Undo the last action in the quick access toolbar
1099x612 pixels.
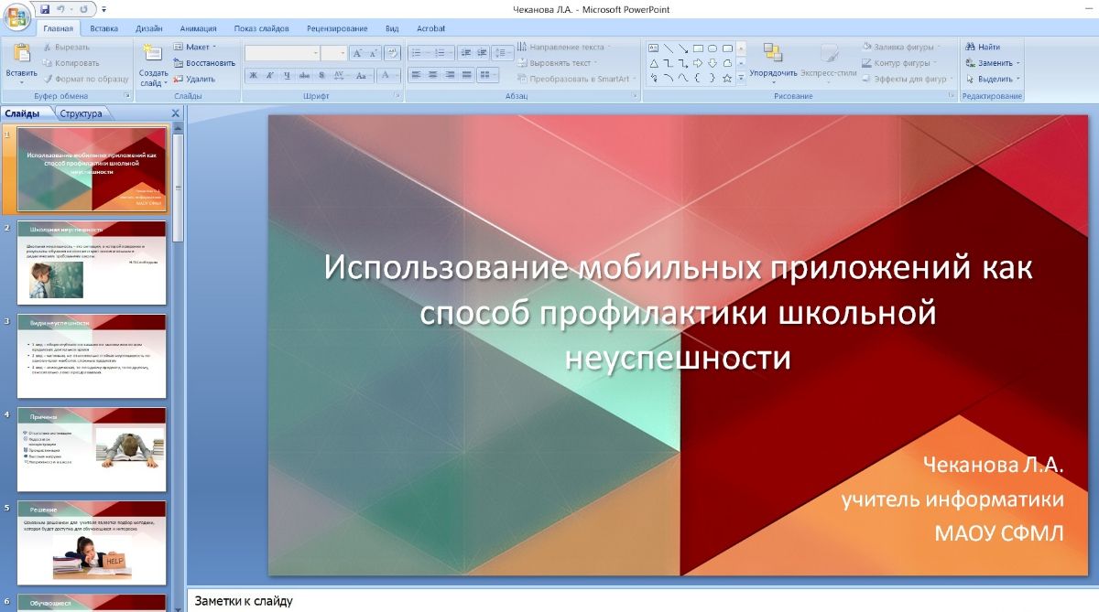coord(60,9)
